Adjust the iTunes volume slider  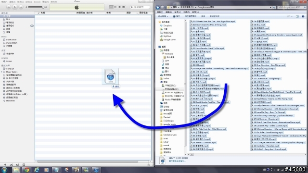[x=37, y=7]
